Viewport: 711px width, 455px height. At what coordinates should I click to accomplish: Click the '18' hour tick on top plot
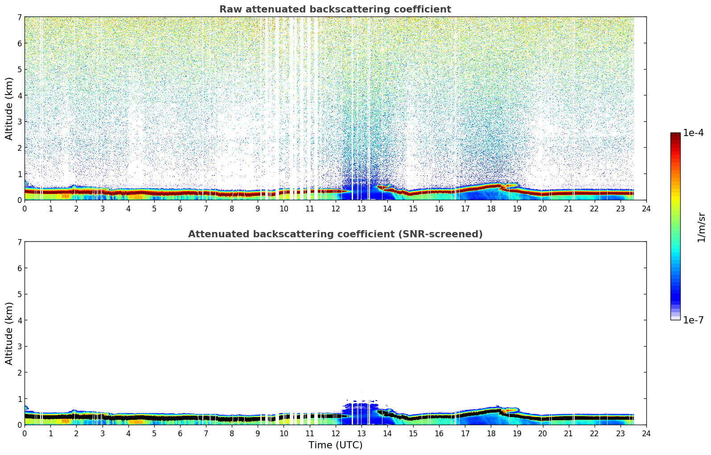click(491, 209)
